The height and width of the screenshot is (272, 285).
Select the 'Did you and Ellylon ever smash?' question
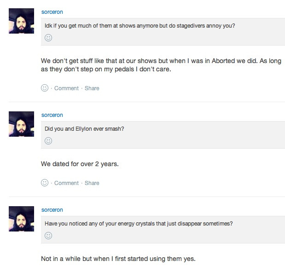point(84,128)
